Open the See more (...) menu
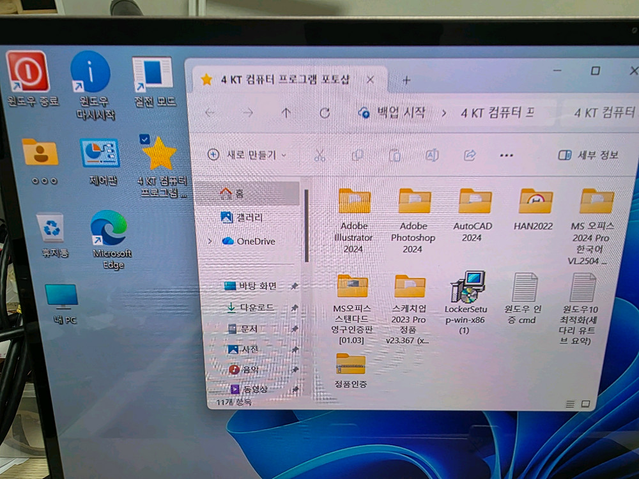The height and width of the screenshot is (479, 639). (506, 155)
